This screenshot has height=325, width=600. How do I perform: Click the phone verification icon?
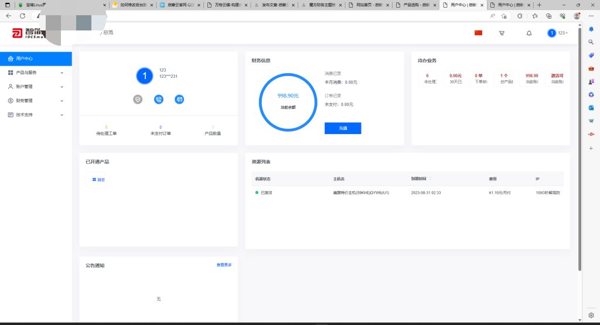click(159, 100)
